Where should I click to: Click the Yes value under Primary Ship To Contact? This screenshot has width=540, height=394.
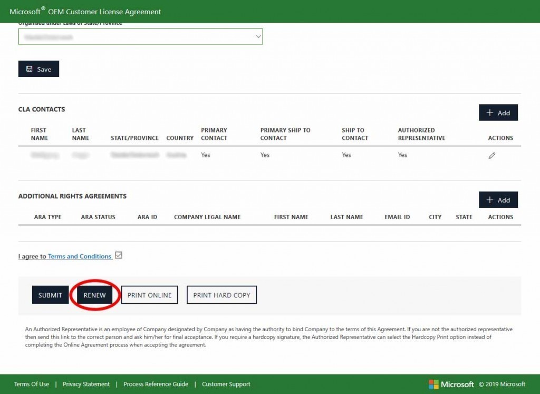[265, 155]
